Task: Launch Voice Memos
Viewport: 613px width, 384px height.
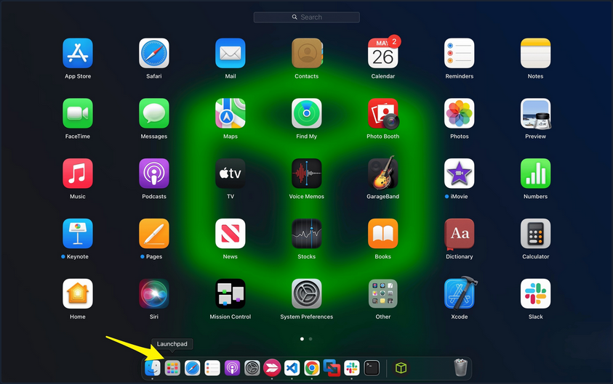Action: click(307, 173)
